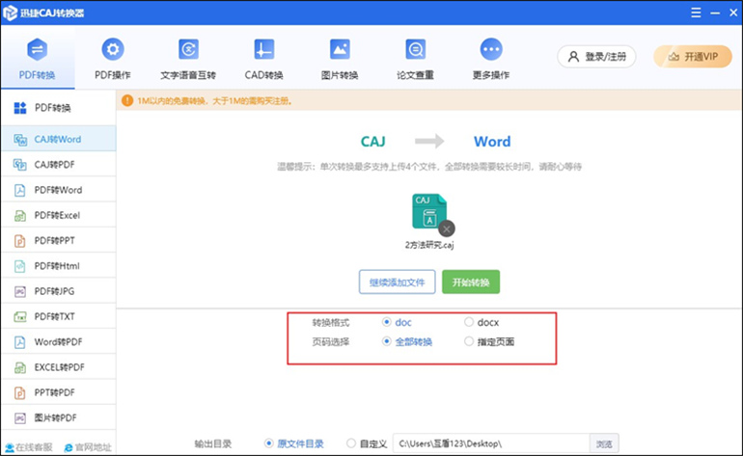
Task: Select 图片转PDF in the sidebar
Action: click(x=58, y=417)
